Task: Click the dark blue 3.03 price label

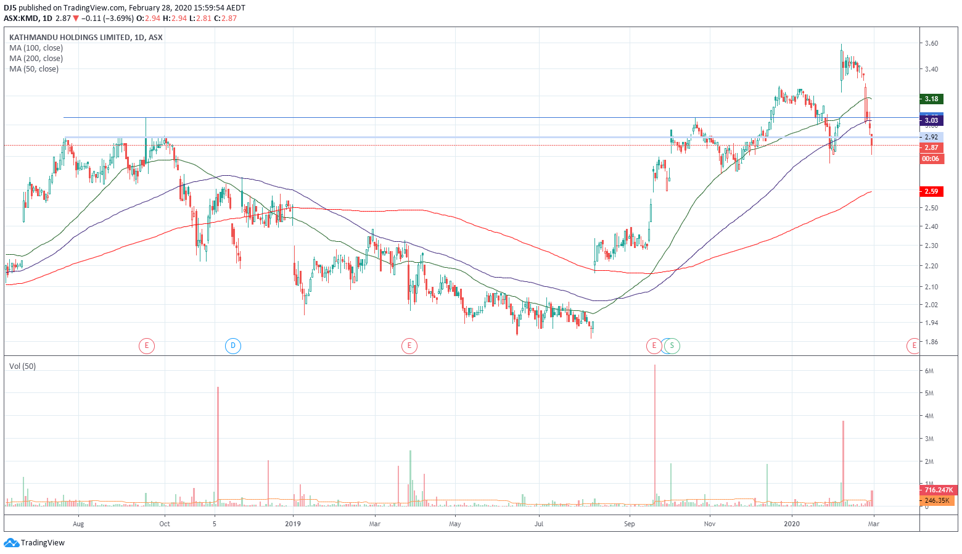Action: click(931, 120)
